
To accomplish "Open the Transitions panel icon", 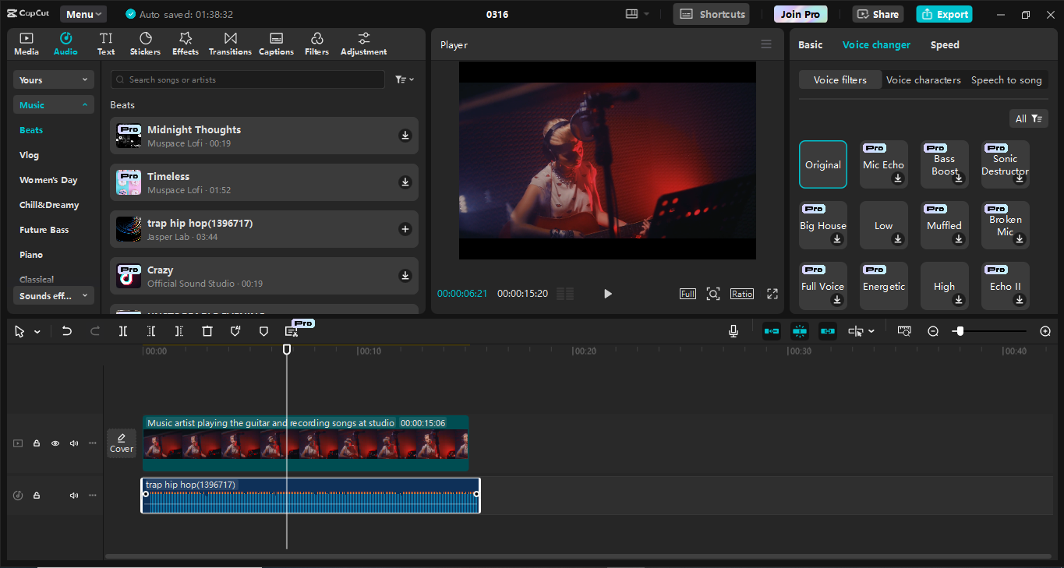I will (229, 43).
